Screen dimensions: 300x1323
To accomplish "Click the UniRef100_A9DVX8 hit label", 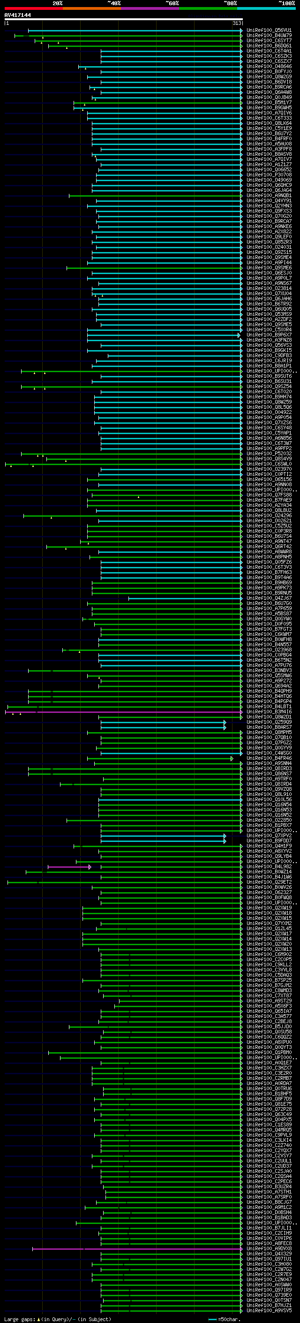I will [x=269, y=1248].
